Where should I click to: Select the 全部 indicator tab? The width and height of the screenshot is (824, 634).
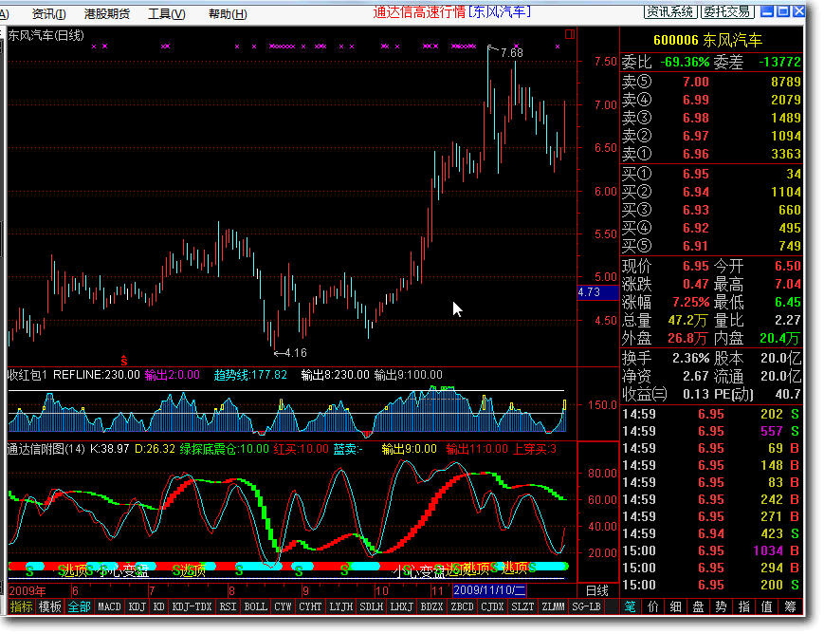coord(79,606)
